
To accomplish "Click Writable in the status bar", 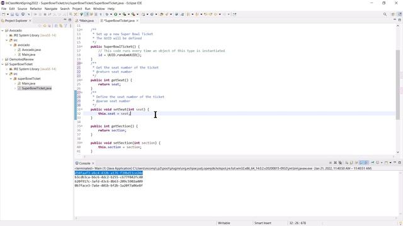I will (x=224, y=223).
